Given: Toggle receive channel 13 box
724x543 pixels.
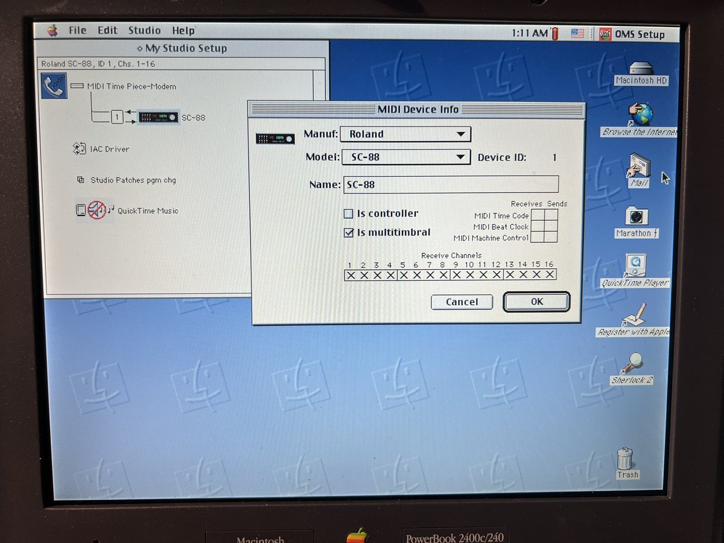Looking at the screenshot, I should pos(509,275).
